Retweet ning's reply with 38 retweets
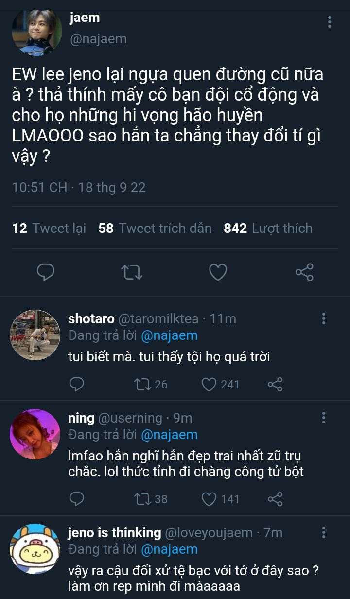Image resolution: width=350 pixels, height=599 pixels. 142,499
